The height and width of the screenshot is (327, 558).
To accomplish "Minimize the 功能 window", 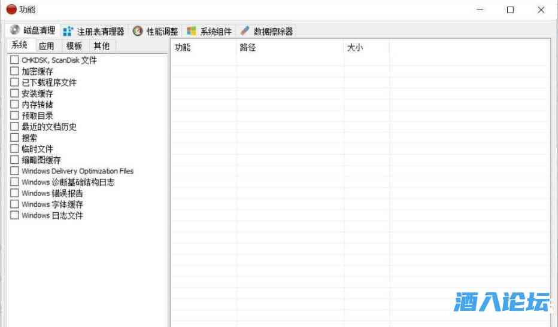I will 480,10.
